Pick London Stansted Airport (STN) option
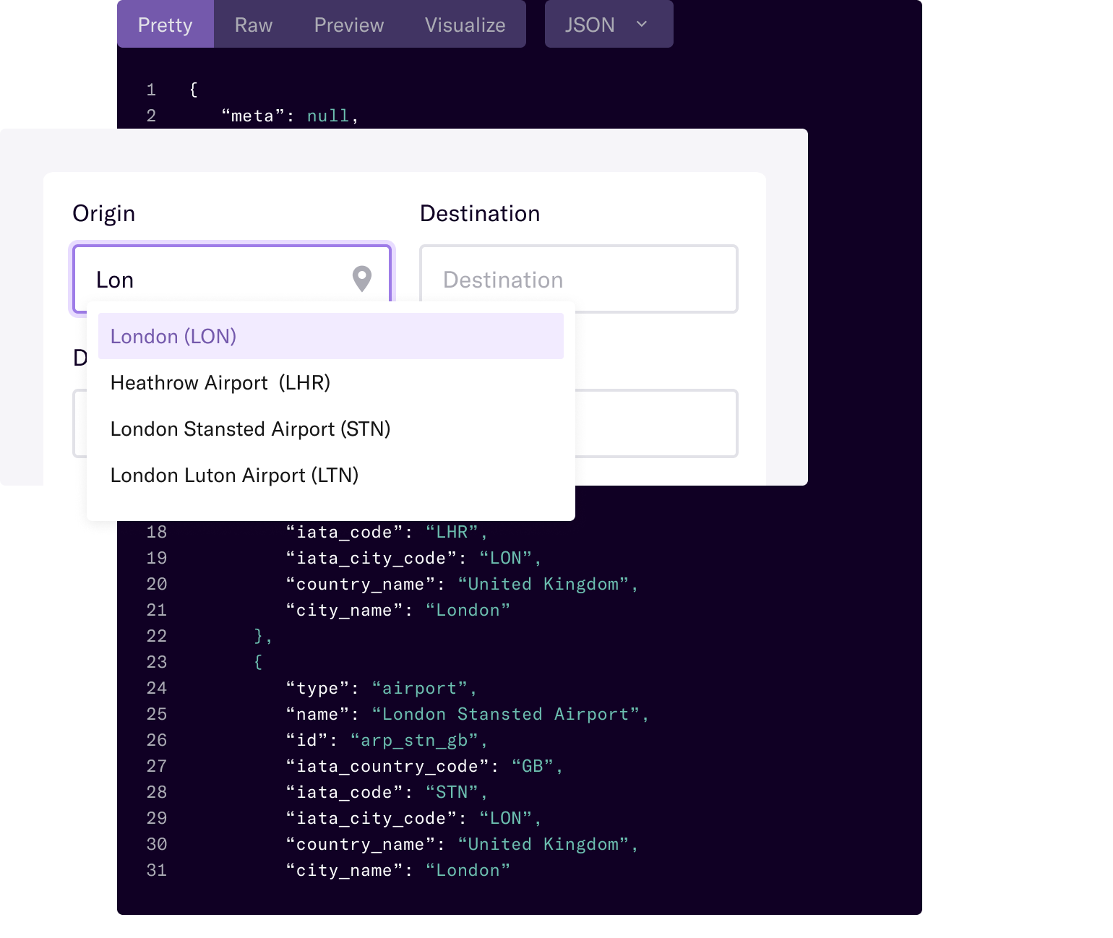1113x938 pixels. click(250, 429)
